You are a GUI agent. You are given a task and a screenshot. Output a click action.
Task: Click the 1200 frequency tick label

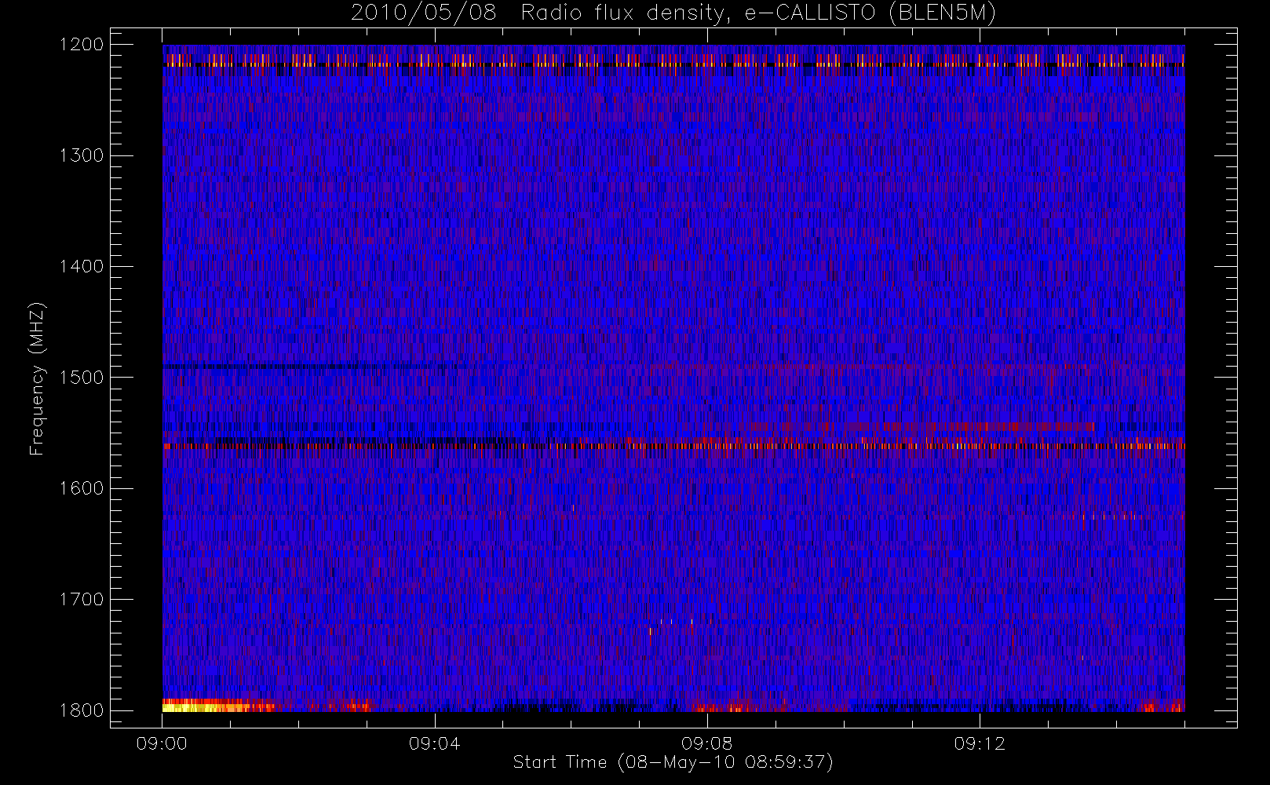(82, 44)
